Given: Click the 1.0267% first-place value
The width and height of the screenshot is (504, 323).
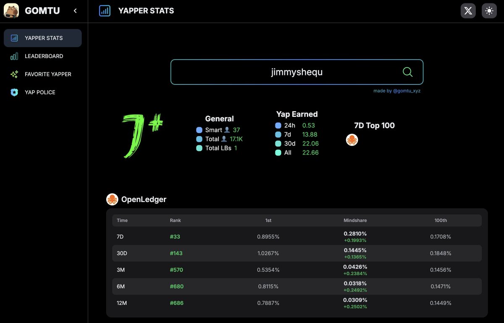Looking at the screenshot, I should tap(268, 253).
